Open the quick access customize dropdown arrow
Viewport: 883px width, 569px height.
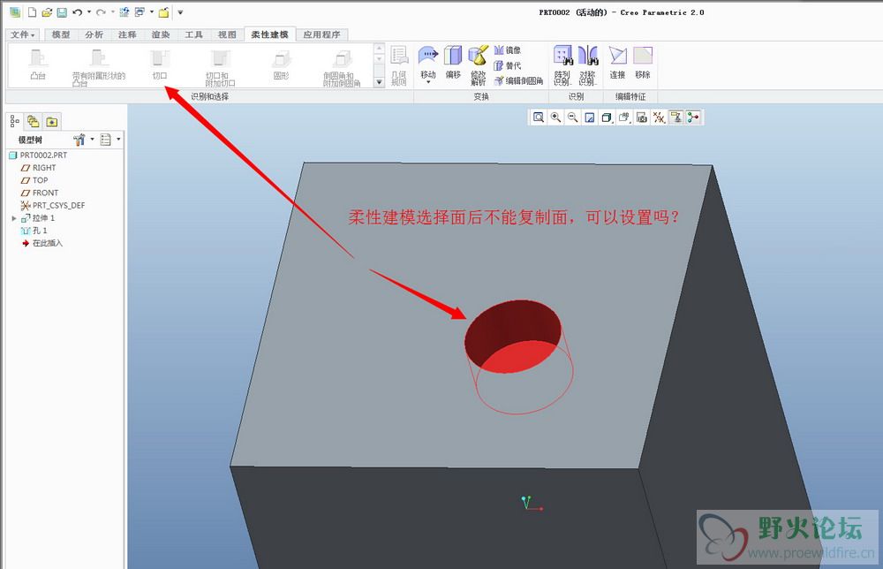pos(180,11)
